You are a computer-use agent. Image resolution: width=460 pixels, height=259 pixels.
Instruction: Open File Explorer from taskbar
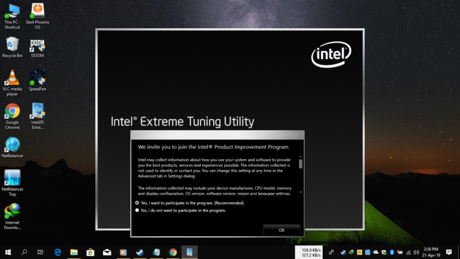pos(74,252)
